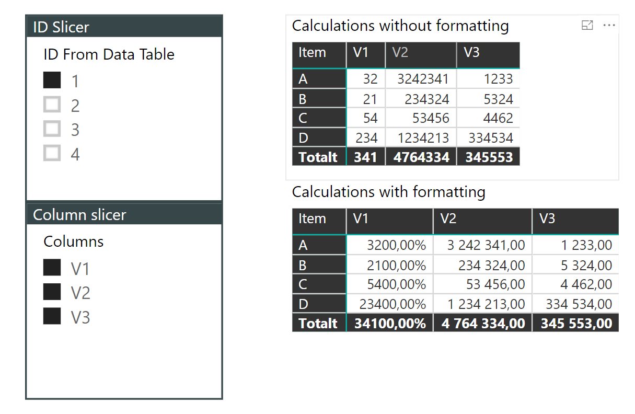Click cell value 2100,00%
The height and width of the screenshot is (414, 635).
[x=397, y=265]
